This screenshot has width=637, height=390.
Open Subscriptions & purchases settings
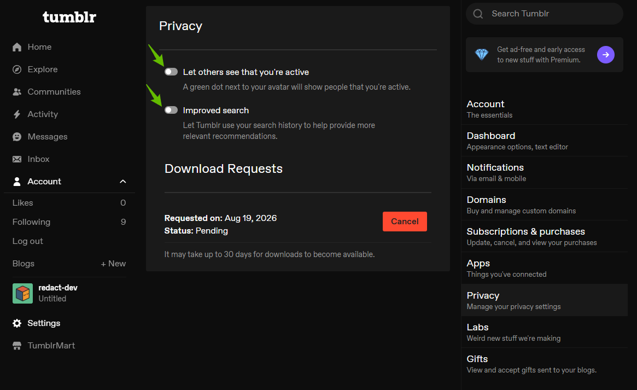(545, 236)
